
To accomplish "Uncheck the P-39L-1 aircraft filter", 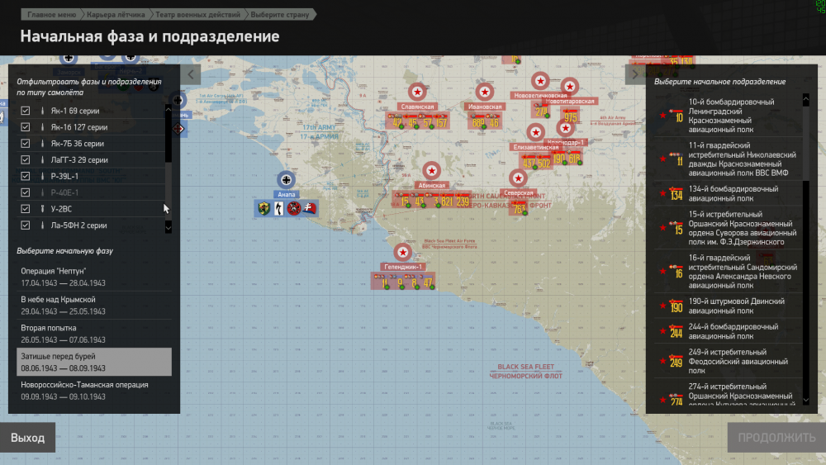I will (26, 176).
